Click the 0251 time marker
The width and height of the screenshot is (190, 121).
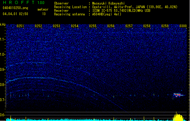click(20, 26)
